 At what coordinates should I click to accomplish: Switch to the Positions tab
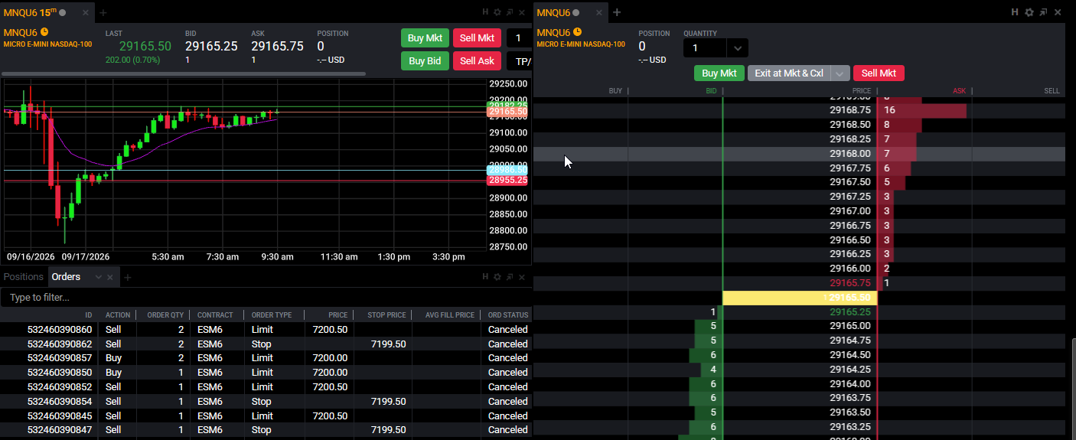[24, 277]
